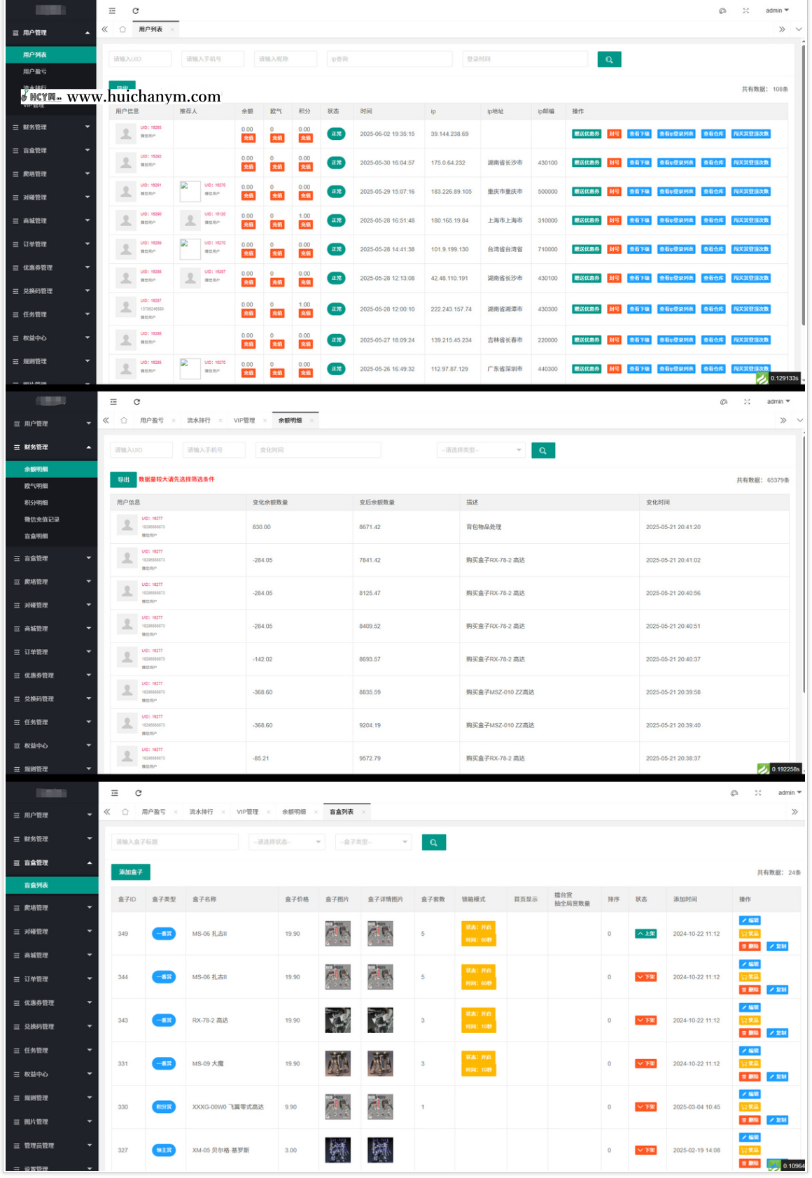Viewport: 812px width, 1178px height.
Task: Open the 请选择状态 dropdown
Action: (287, 842)
